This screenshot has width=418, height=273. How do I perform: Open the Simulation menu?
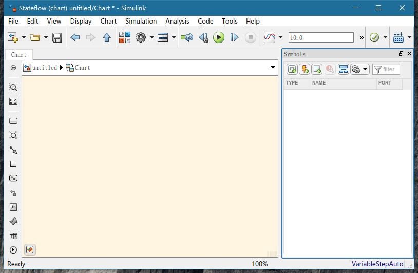coord(141,22)
